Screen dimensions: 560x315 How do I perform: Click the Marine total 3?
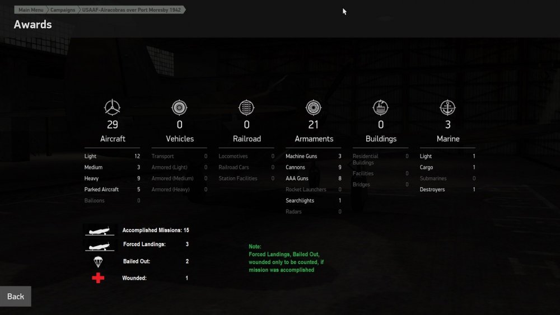[448, 125]
